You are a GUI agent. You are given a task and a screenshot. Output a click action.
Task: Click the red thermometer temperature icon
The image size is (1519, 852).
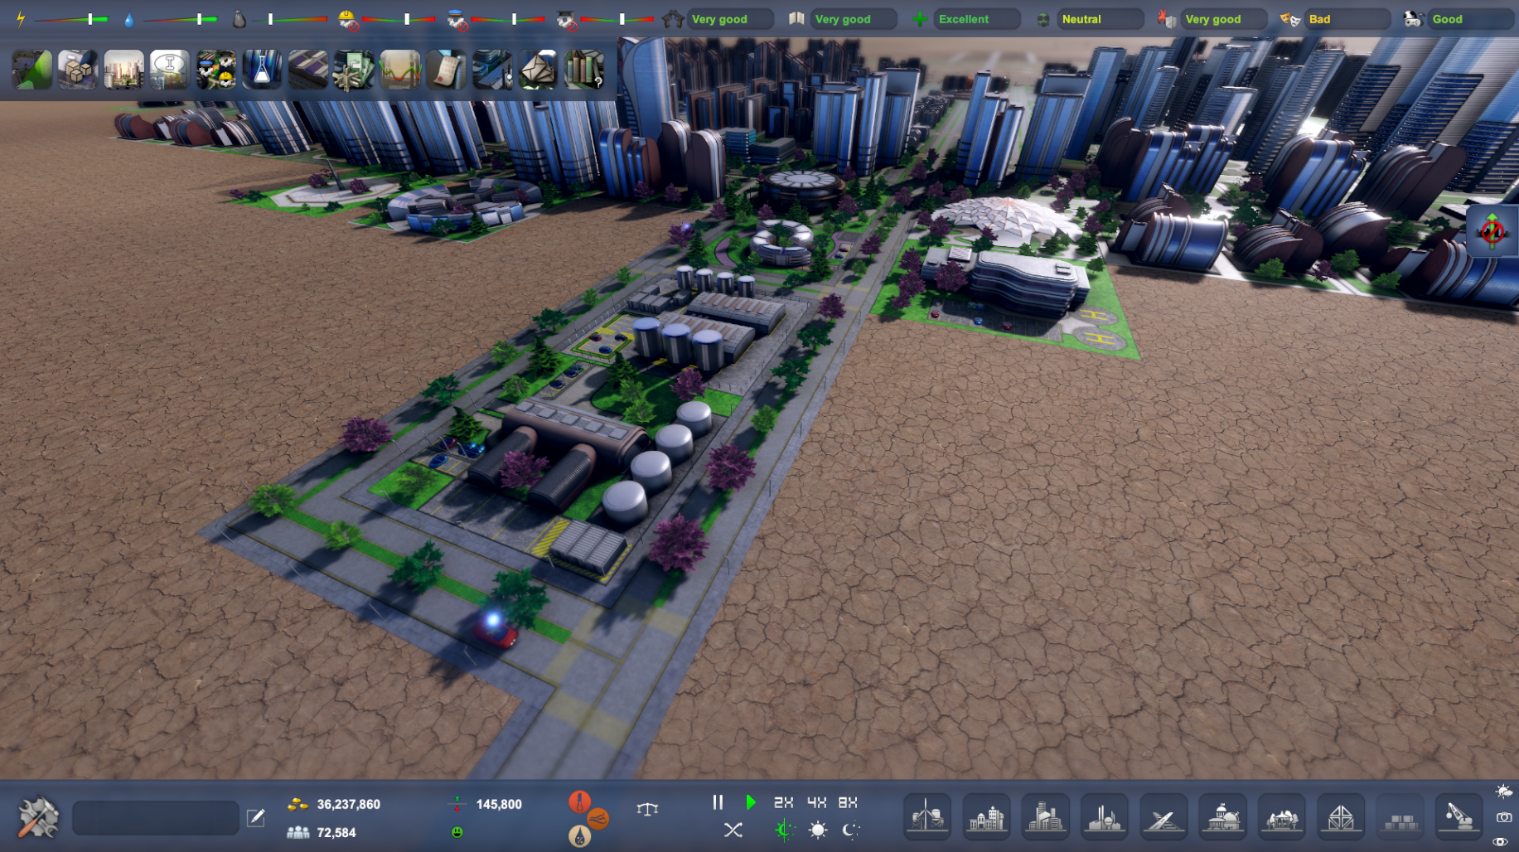[x=579, y=801]
